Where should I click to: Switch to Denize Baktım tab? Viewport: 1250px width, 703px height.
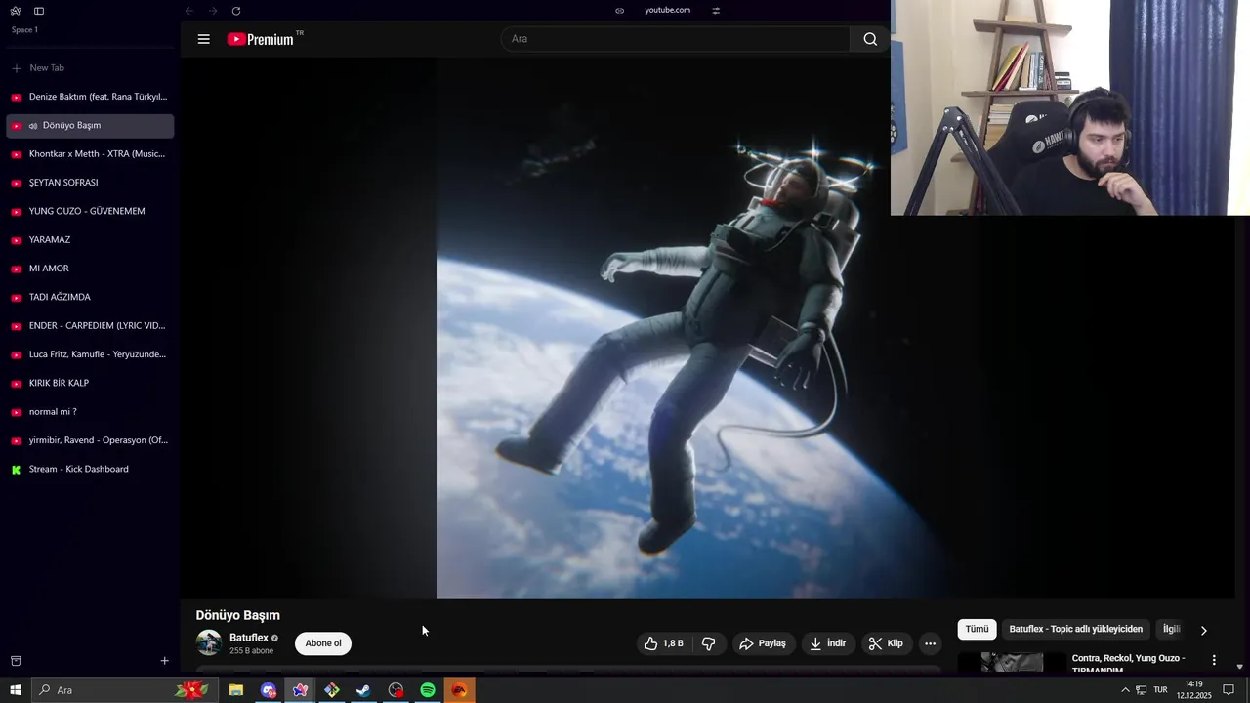pyautogui.click(x=90, y=97)
